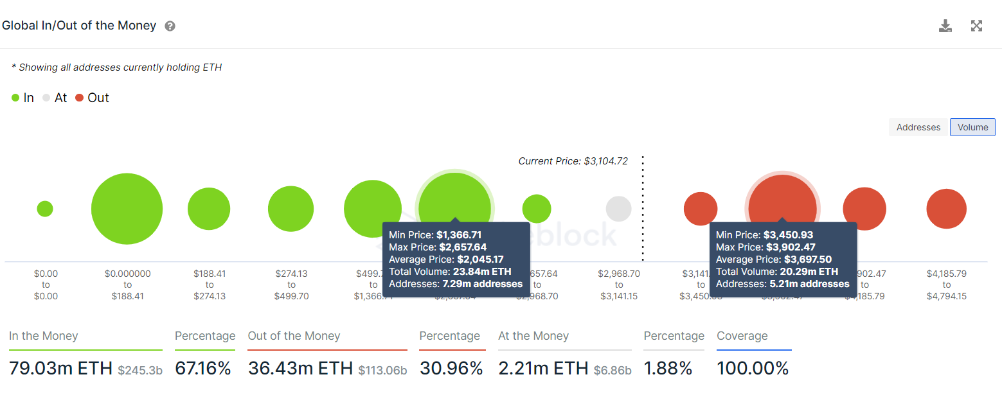Switch to the Addresses view

pyautogui.click(x=918, y=127)
